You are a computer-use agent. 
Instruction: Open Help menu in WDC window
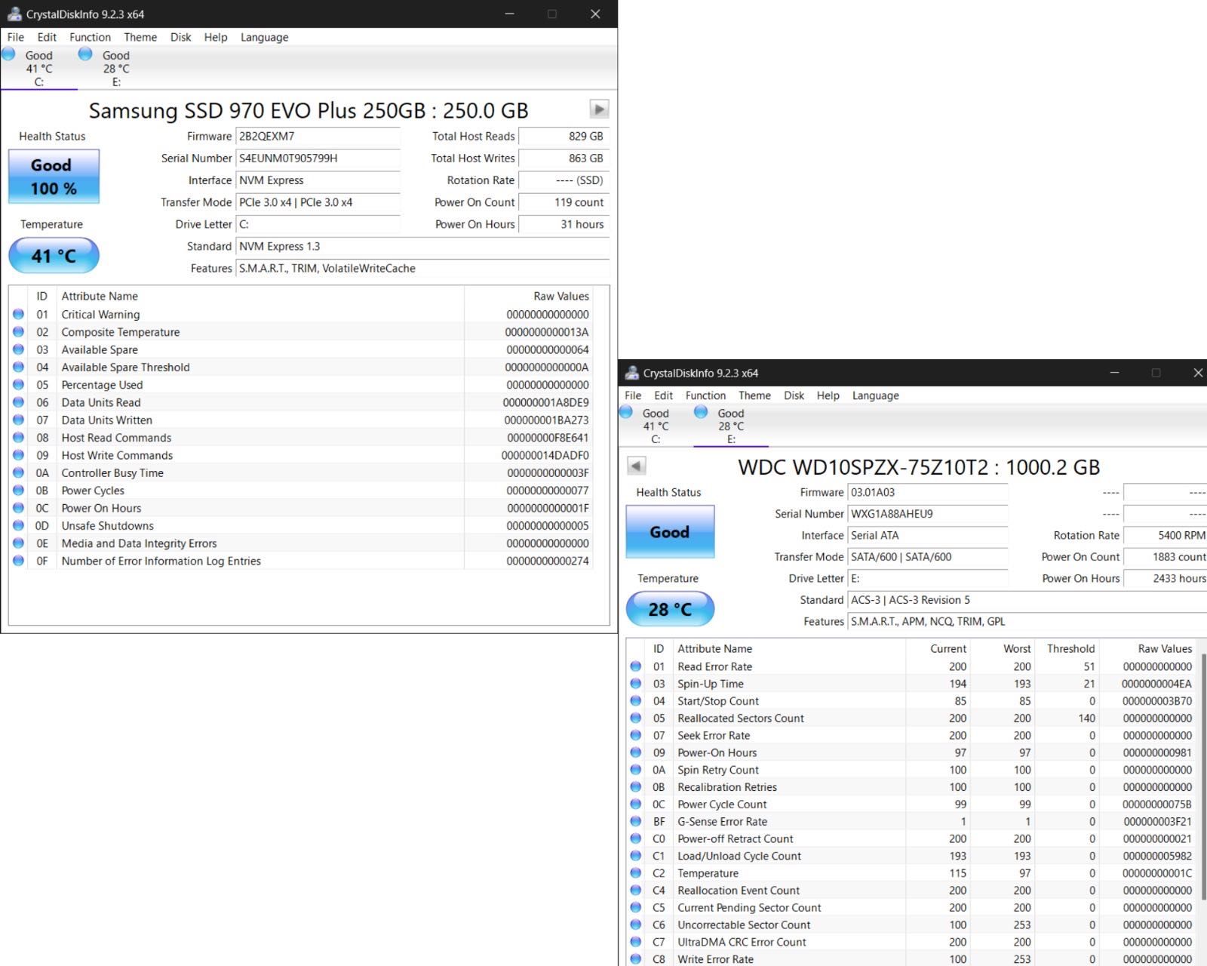click(828, 395)
